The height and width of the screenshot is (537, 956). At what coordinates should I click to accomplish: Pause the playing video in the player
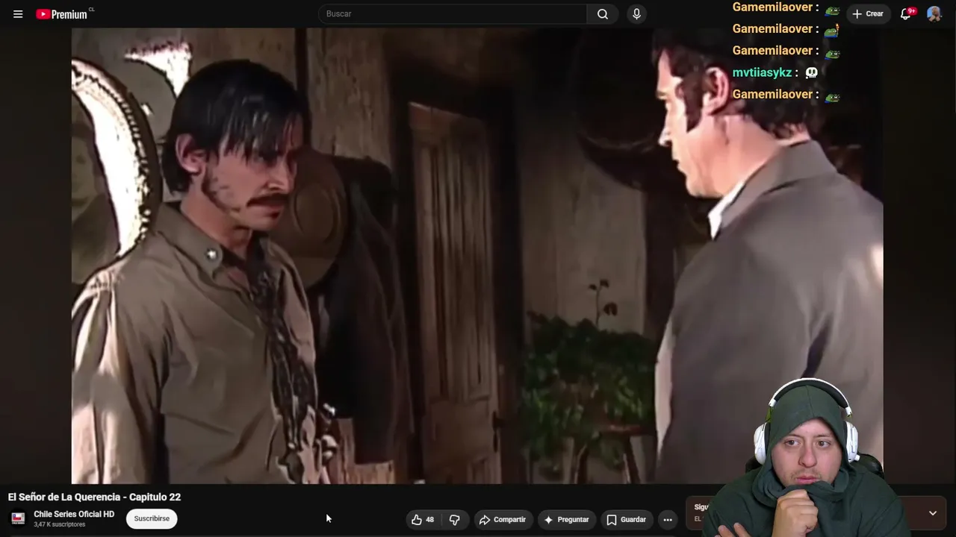pyautogui.click(x=477, y=256)
